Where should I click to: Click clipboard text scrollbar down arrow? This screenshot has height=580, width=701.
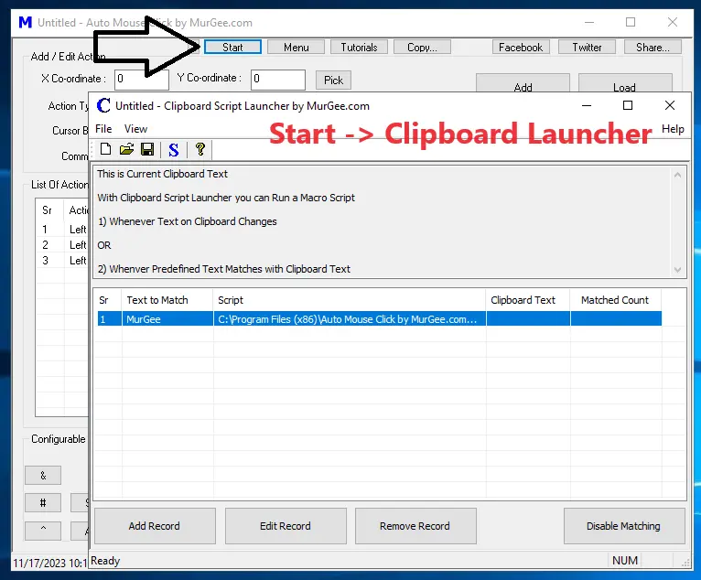click(x=678, y=270)
